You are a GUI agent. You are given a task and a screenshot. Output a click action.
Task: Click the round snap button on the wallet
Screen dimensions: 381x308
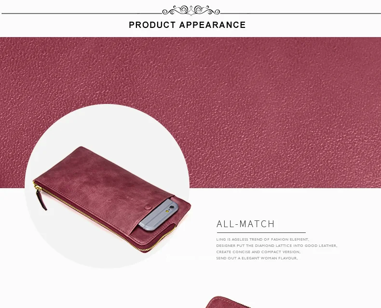[148, 207]
